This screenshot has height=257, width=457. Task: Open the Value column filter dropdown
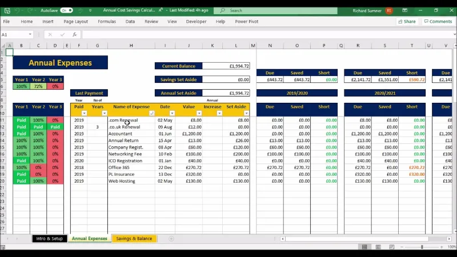[199, 113]
